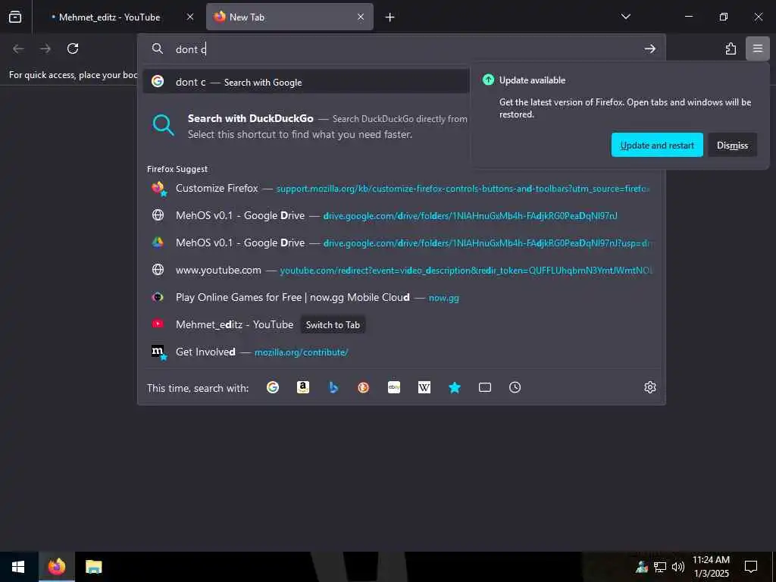Search this time with DuckDuckGo icon
The width and height of the screenshot is (776, 582).
pyautogui.click(x=363, y=387)
